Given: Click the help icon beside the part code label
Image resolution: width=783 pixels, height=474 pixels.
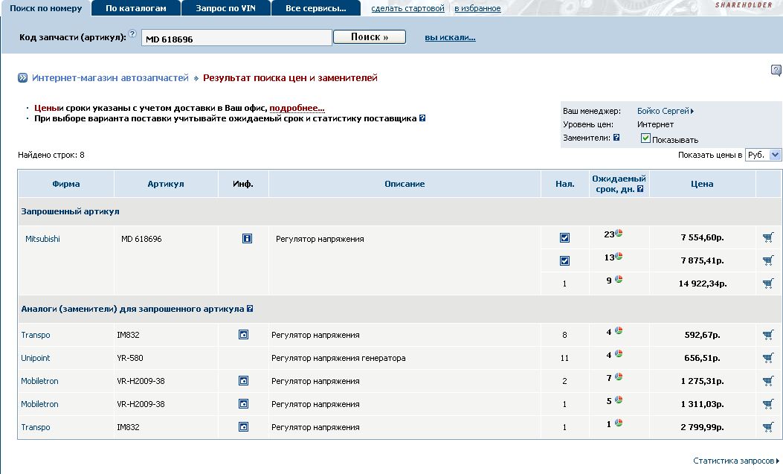Looking at the screenshot, I should (132, 34).
